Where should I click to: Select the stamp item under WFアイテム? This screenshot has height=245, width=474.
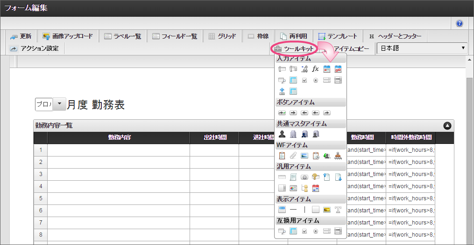click(x=338, y=156)
